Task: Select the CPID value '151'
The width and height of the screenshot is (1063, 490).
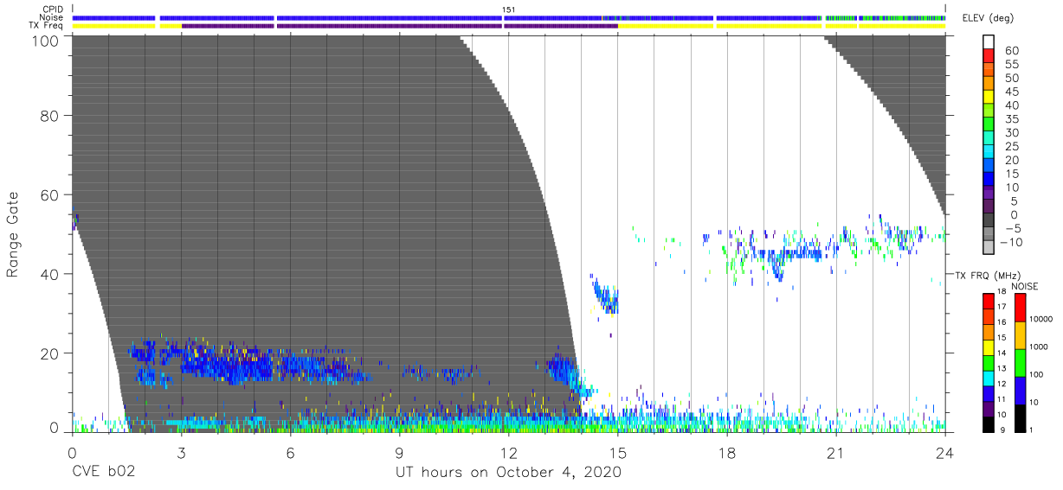Action: (508, 10)
